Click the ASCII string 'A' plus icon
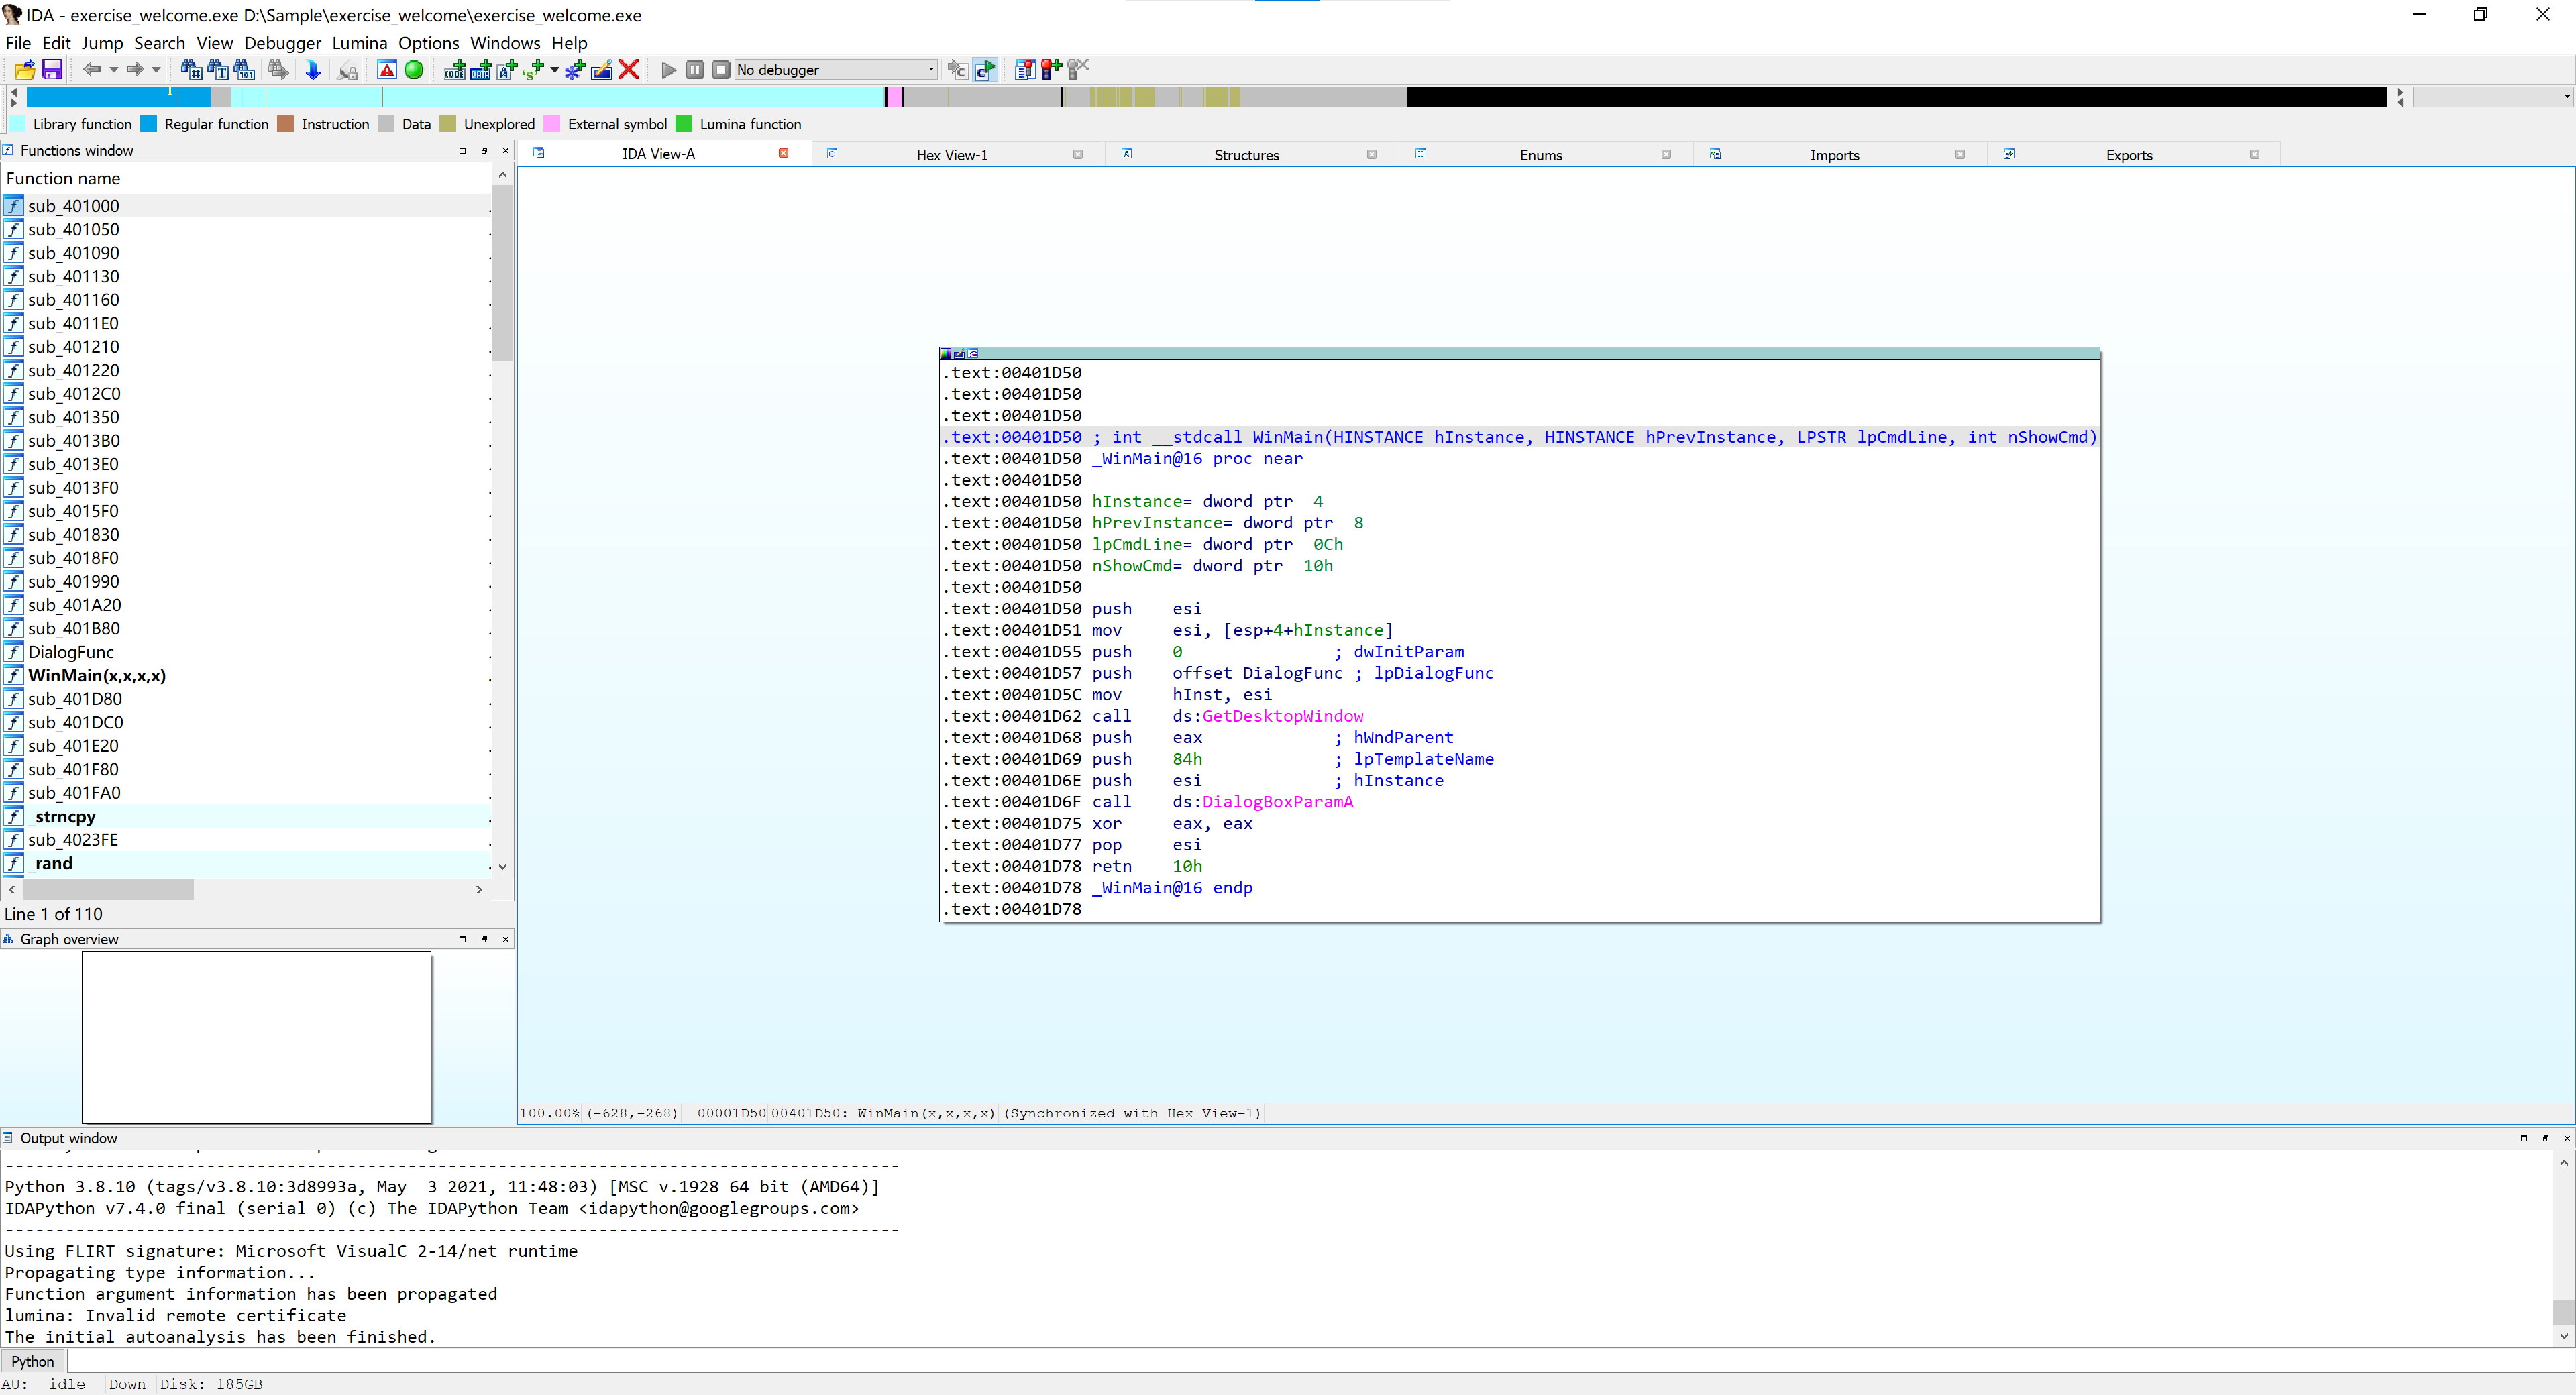2576x1395 pixels. click(x=507, y=69)
